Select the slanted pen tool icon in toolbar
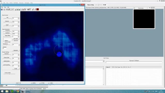 pyautogui.click(x=33, y=9)
